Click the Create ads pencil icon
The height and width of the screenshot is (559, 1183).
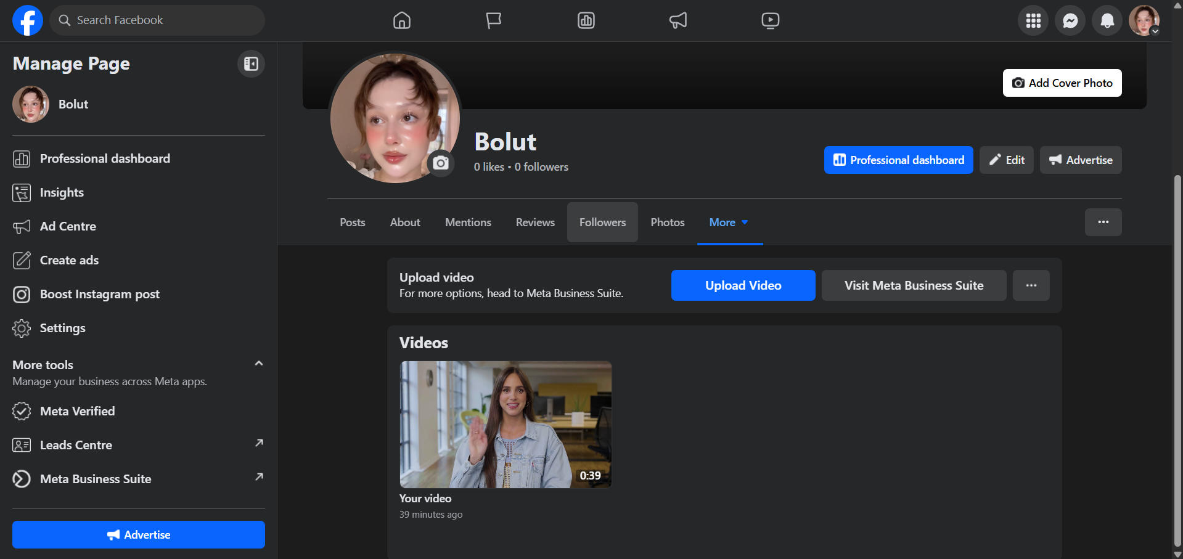click(22, 260)
